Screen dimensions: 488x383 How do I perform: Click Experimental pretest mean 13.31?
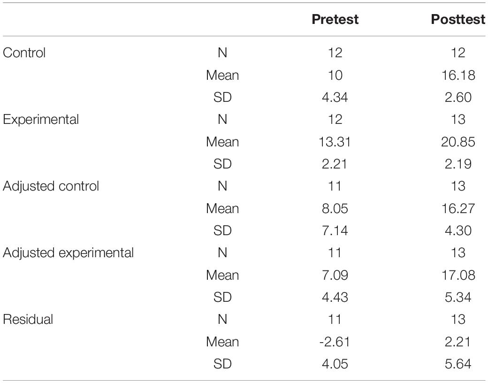[x=335, y=142]
